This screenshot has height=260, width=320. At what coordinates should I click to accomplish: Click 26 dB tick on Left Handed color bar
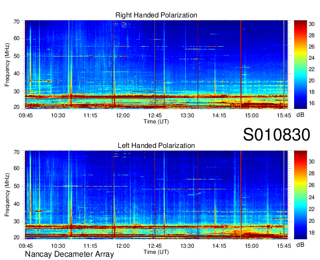coord(312,185)
